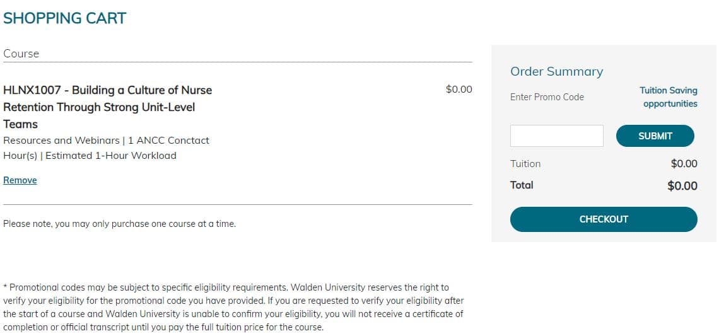This screenshot has height=336, width=719.
Task: Click the Tuition label in Order Summary
Action: (525, 164)
